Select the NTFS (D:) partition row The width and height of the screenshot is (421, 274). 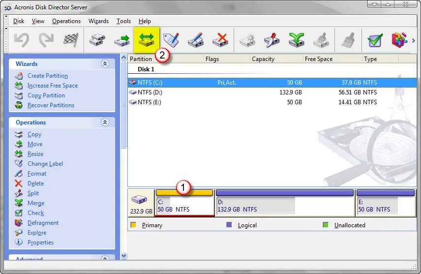pos(272,92)
